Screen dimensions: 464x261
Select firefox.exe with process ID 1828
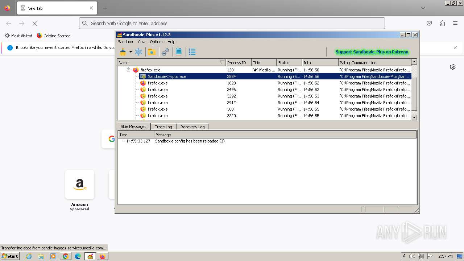tap(275, 83)
